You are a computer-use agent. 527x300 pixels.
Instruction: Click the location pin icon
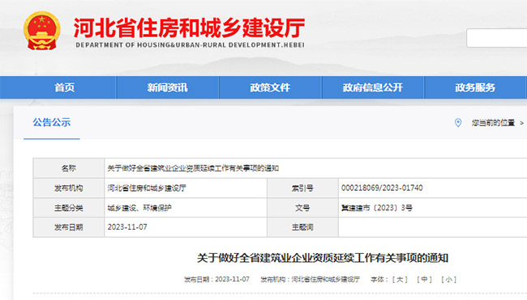pyautogui.click(x=458, y=123)
